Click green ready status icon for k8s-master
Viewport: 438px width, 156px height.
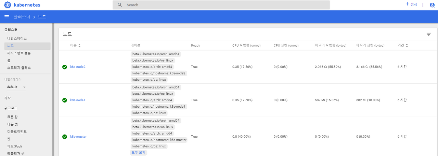pyautogui.click(x=64, y=137)
